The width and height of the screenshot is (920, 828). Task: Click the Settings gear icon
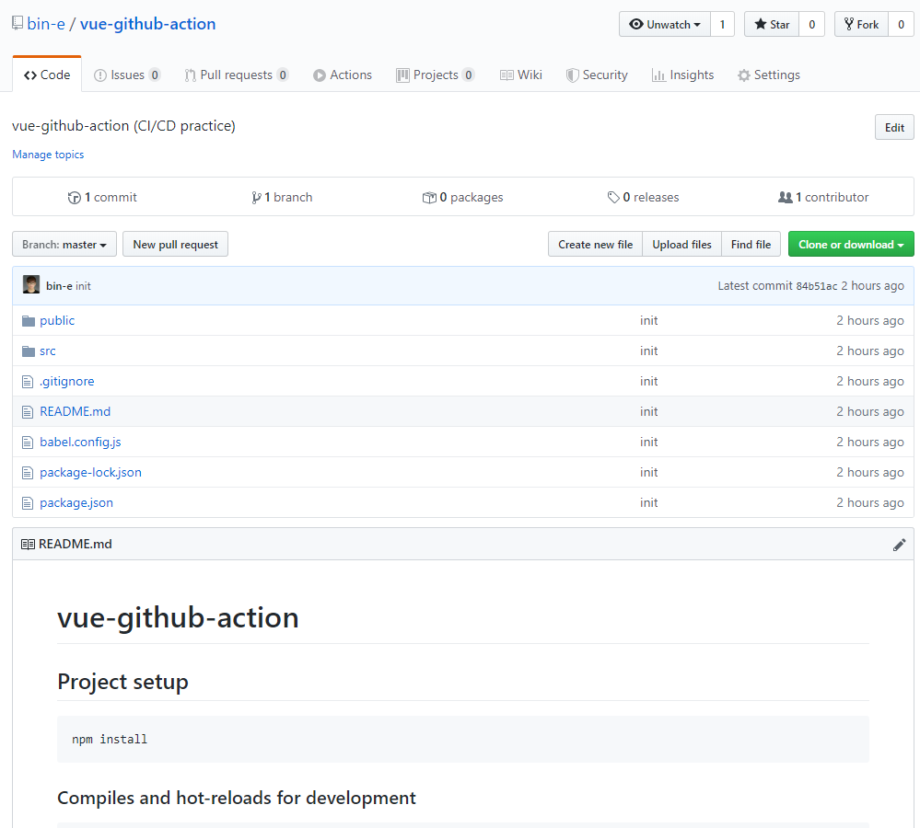(x=744, y=75)
